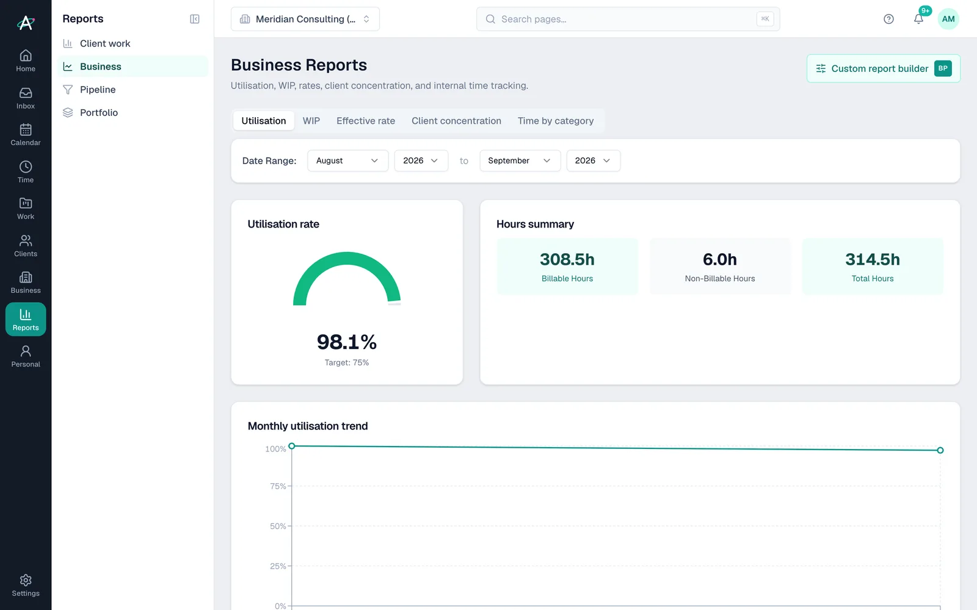Click the last data point on trend line

940,450
